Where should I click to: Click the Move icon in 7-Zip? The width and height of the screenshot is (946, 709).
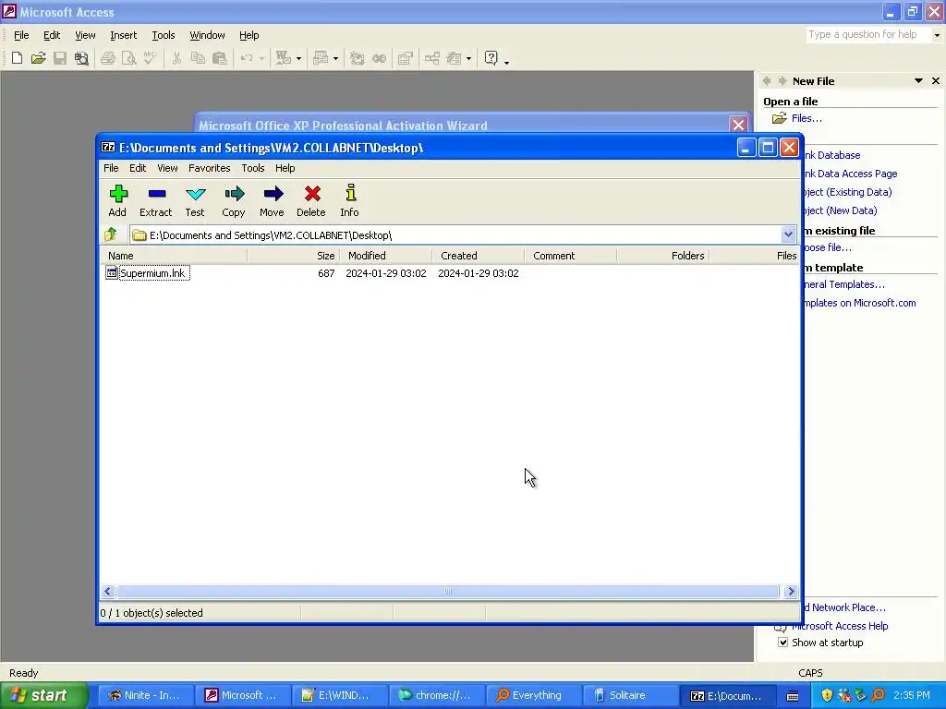[273, 194]
